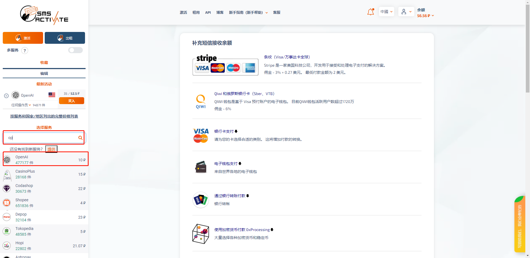
Task: Select the Tokopedia service icon
Action: (x=7, y=231)
